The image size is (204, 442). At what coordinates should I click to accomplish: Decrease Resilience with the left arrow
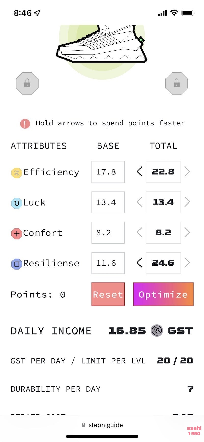[x=139, y=263]
